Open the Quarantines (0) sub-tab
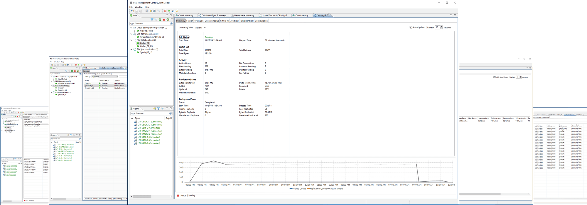The width and height of the screenshot is (587, 205). pos(212,21)
